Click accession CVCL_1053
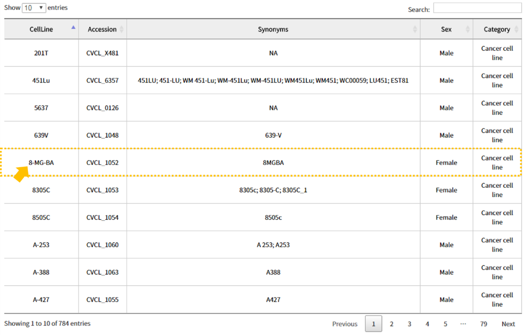 [102, 190]
